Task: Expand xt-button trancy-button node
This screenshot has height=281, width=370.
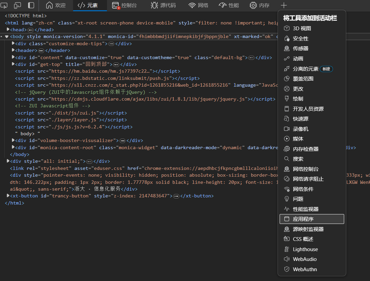Action: tap(8, 196)
